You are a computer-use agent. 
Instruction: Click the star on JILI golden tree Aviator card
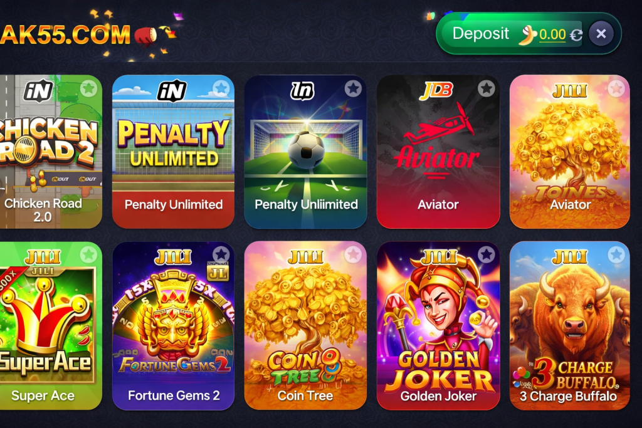(616, 88)
